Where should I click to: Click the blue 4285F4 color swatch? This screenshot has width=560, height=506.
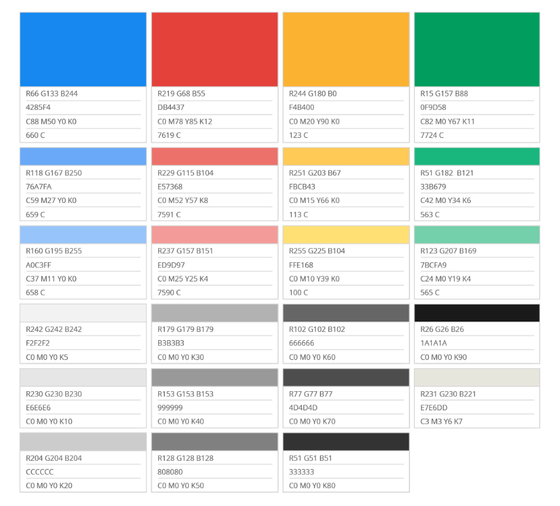pos(83,49)
